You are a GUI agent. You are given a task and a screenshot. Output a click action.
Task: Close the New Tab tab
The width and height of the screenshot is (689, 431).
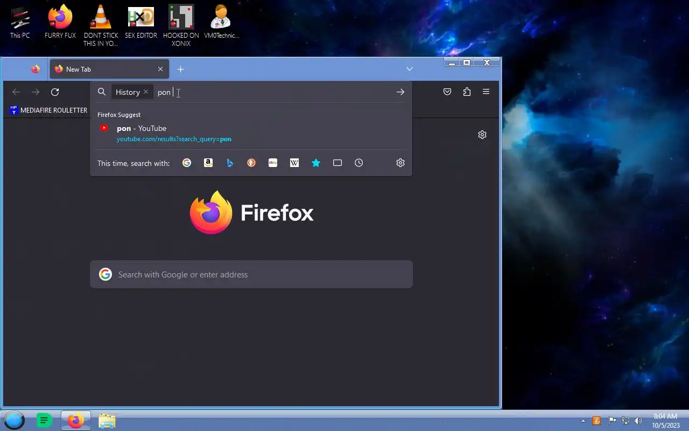point(160,69)
